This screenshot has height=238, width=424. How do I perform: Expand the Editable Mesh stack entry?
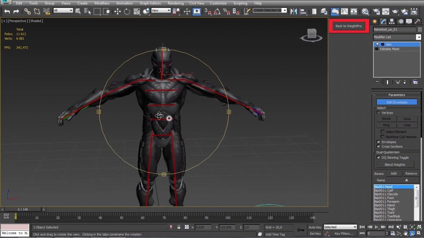click(377, 49)
